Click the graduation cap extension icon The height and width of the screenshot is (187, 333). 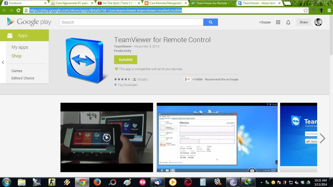(321, 10)
